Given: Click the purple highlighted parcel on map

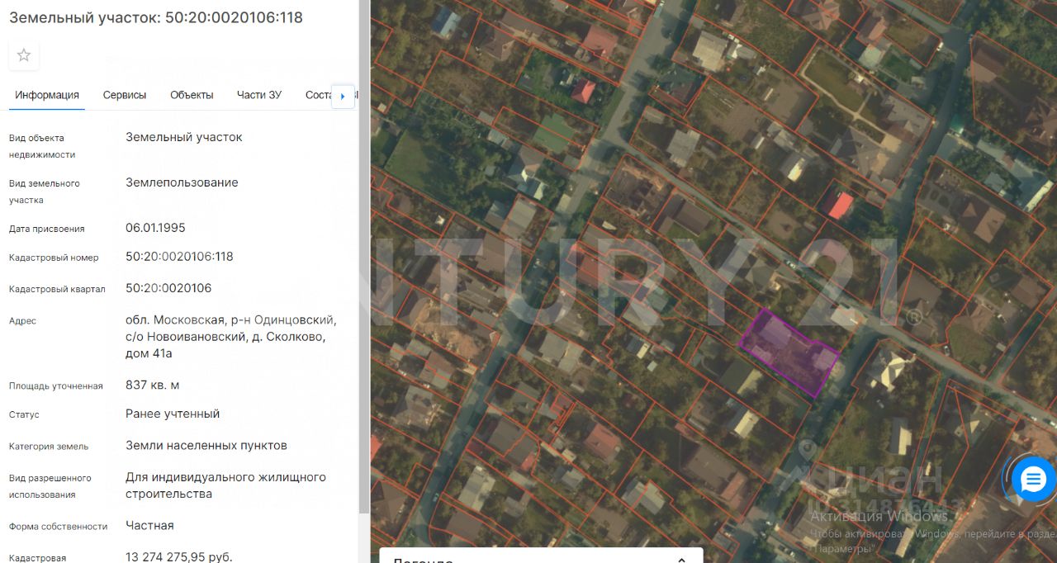Looking at the screenshot, I should [x=789, y=352].
